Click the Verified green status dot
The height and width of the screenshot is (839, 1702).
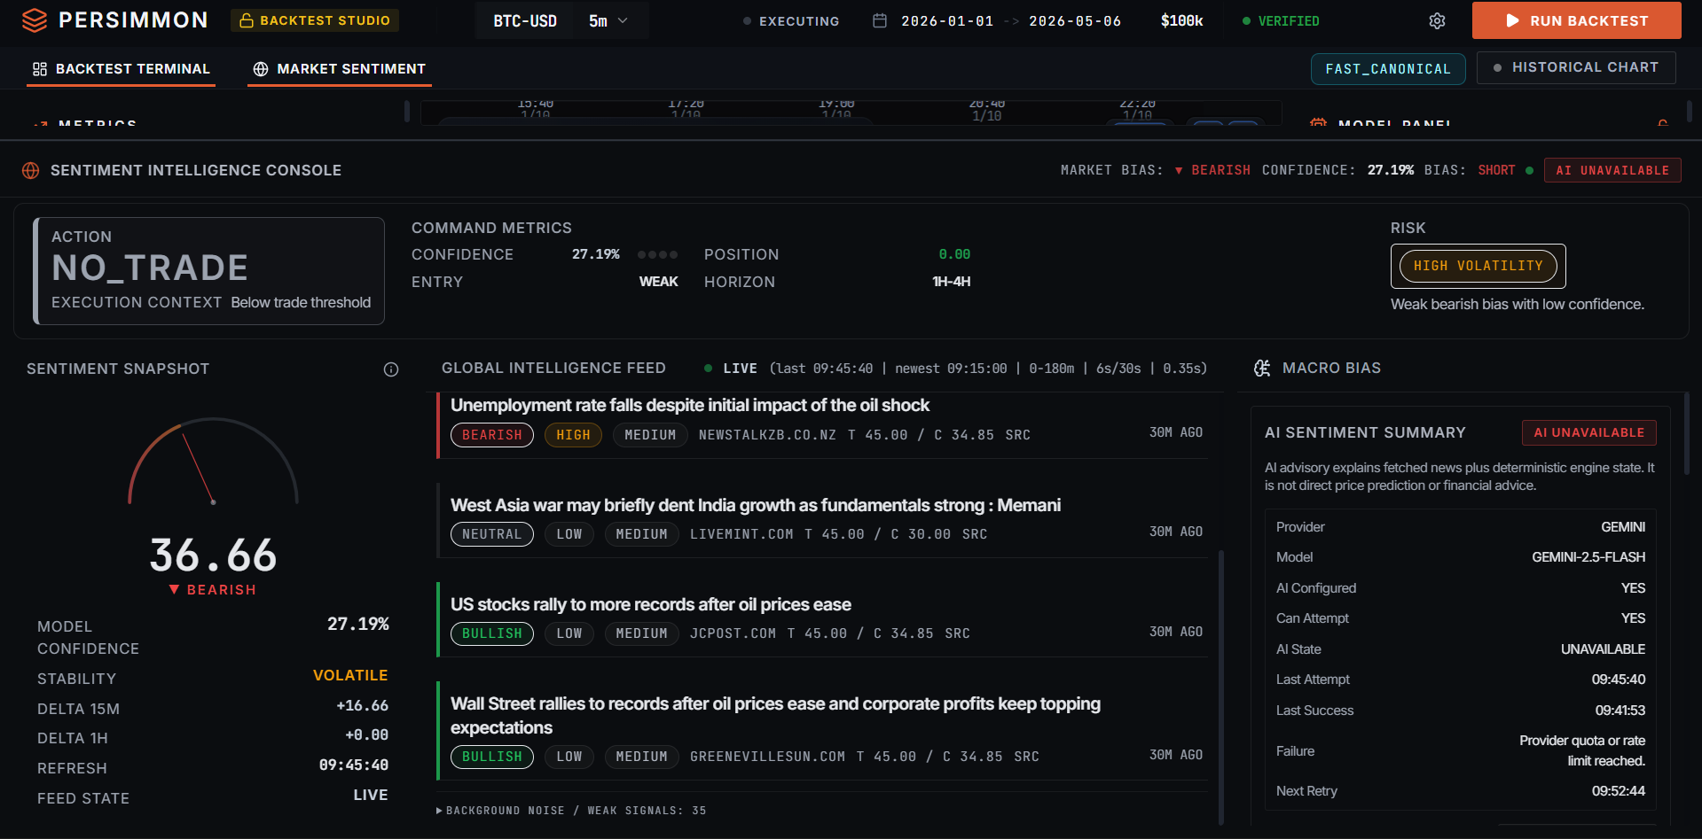click(x=1246, y=20)
